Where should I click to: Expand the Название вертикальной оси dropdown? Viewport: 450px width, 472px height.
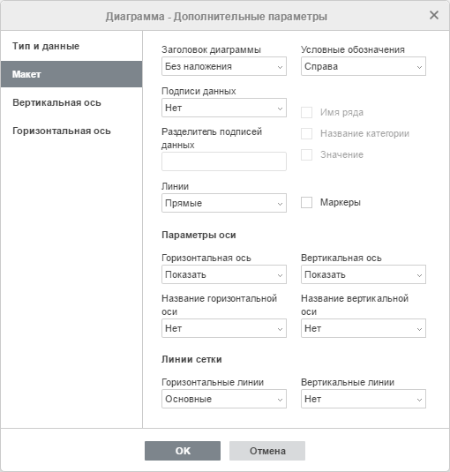pyautogui.click(x=364, y=328)
